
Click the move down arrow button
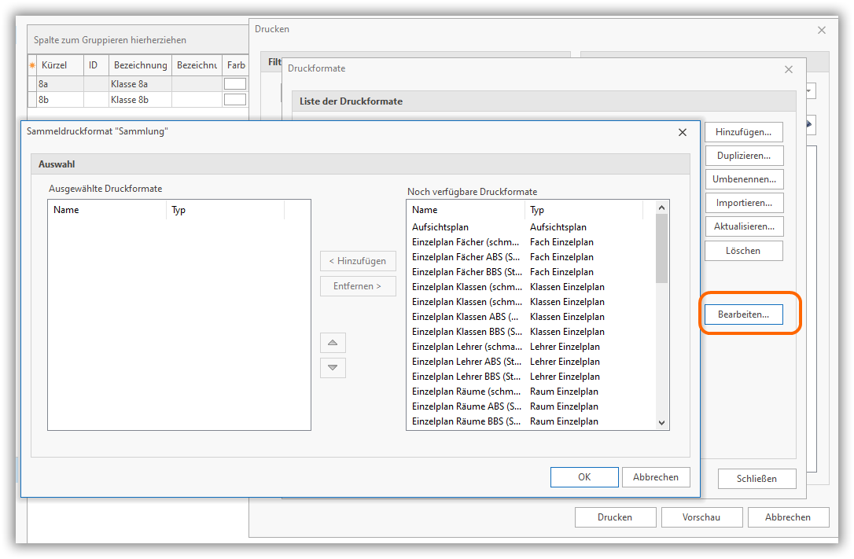tap(333, 367)
